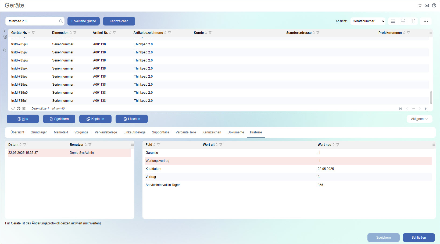Screen dimensions: 440x244
Task: Open the Ansicht Gerätenummer dropdown
Action: pos(368,21)
